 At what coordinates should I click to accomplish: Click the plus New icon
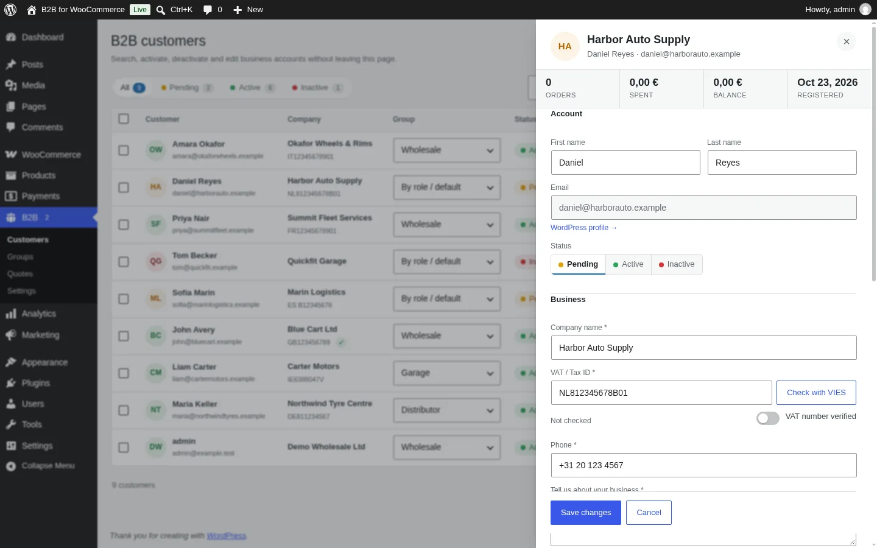click(238, 10)
